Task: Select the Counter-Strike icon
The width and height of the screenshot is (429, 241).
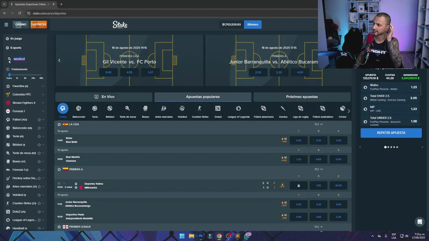Action: pos(200,108)
